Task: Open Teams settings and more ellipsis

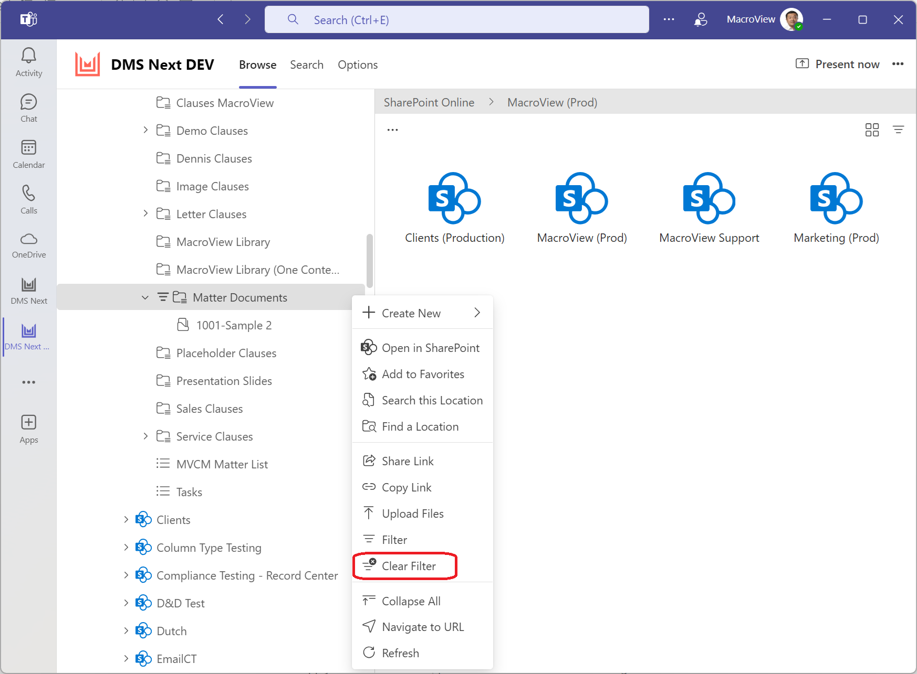Action: pyautogui.click(x=669, y=20)
